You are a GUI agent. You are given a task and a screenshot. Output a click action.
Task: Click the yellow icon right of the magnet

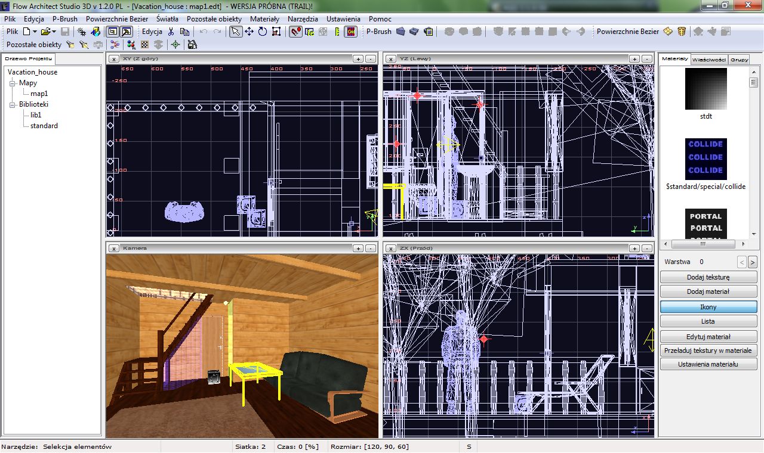(310, 32)
